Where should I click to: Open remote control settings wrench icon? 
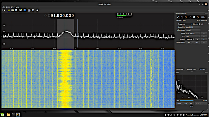coord(33,10)
